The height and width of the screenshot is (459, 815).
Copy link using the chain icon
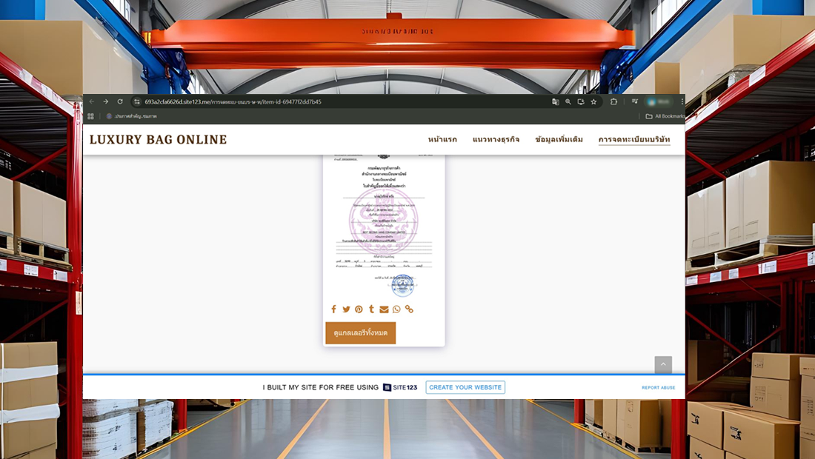pyautogui.click(x=409, y=309)
